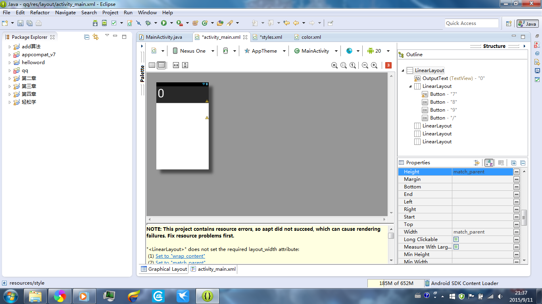Image resolution: width=542 pixels, height=304 pixels.
Task: Open the locale globe dropdown
Action: tap(353, 51)
